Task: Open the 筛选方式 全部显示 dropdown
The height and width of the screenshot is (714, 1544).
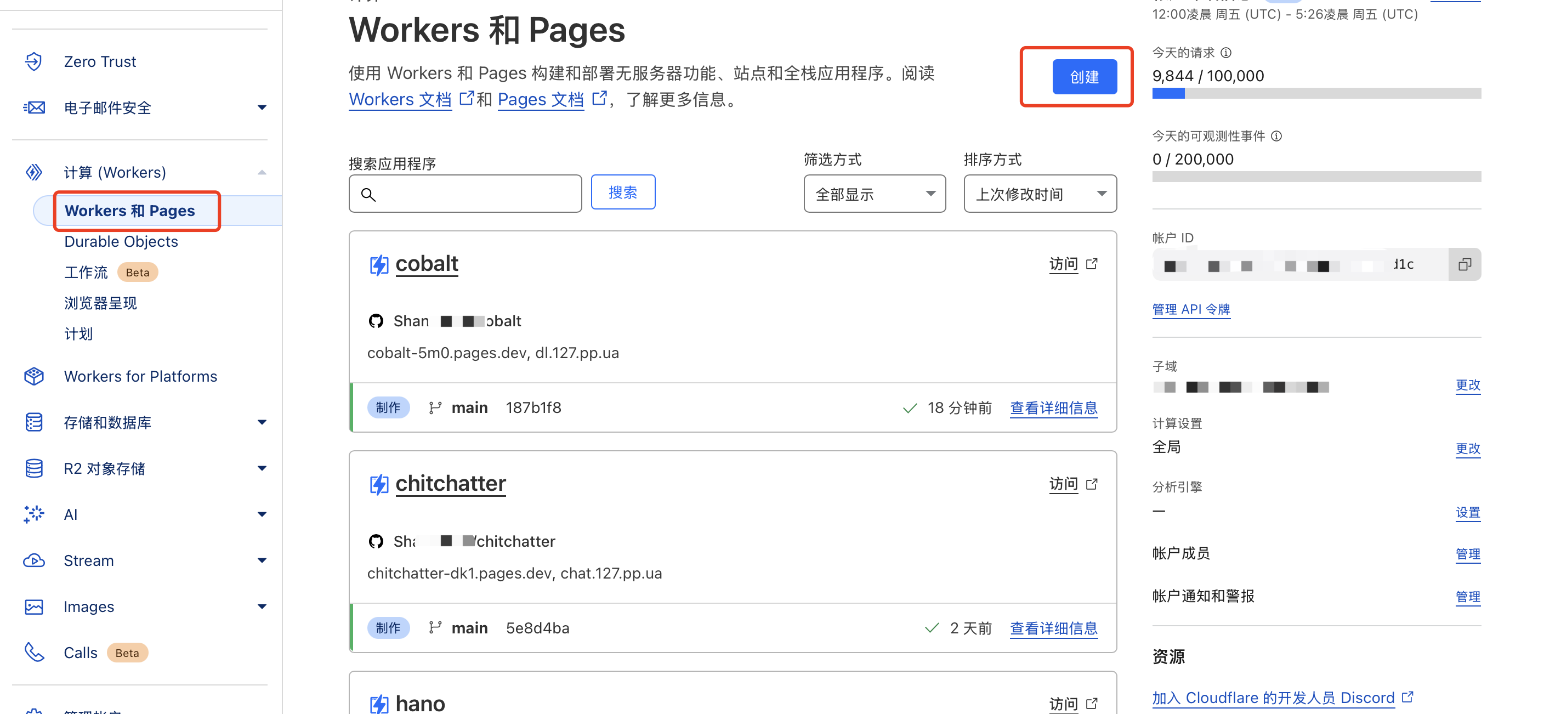Action: 874,194
